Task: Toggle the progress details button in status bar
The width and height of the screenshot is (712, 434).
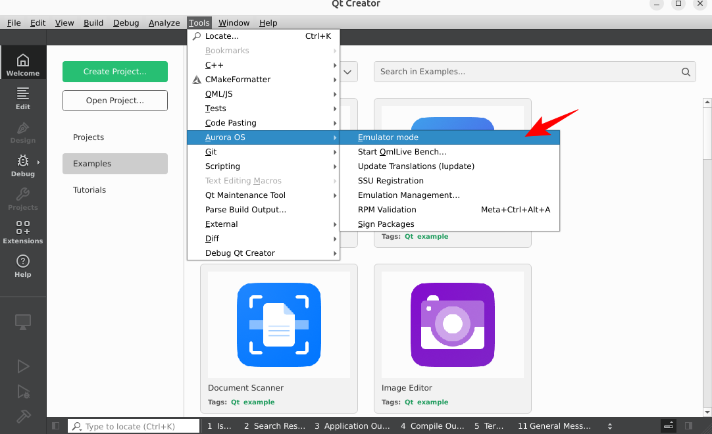Action: coord(669,426)
